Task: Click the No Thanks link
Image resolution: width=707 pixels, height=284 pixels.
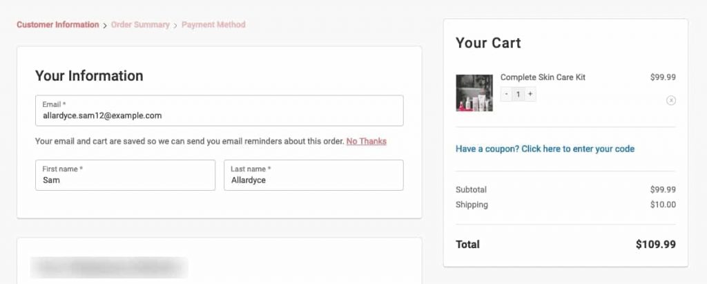Action: pyautogui.click(x=366, y=142)
